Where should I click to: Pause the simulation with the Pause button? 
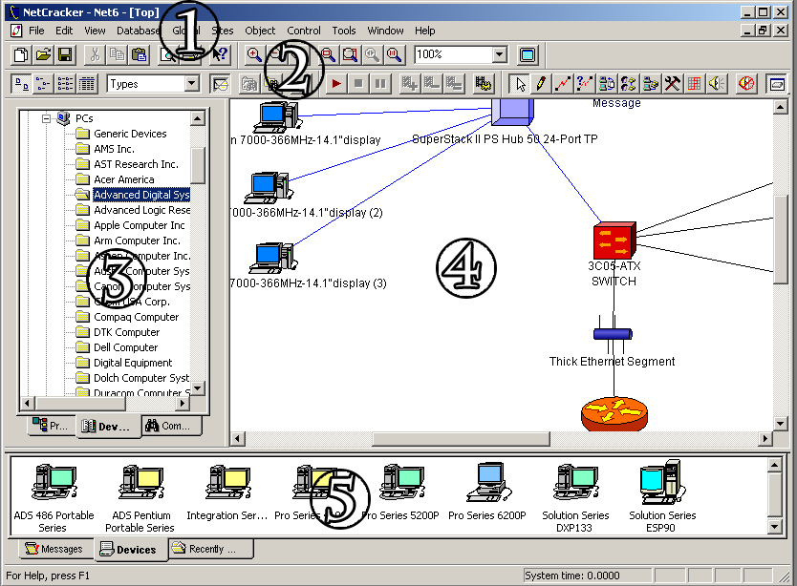tap(379, 83)
